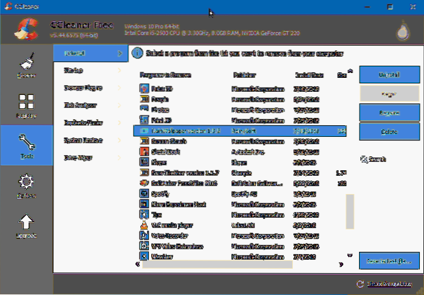
Task: Select the Weather row
Action: (240, 256)
